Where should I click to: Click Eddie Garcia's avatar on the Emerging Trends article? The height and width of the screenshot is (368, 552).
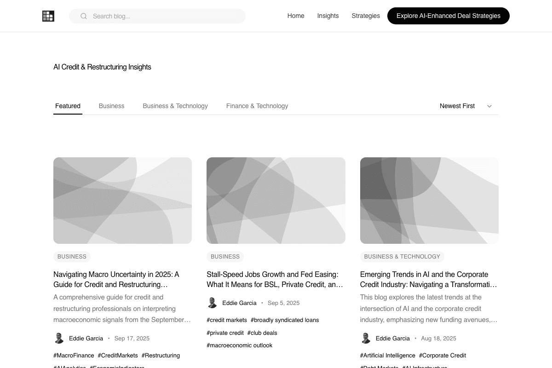pos(366,338)
